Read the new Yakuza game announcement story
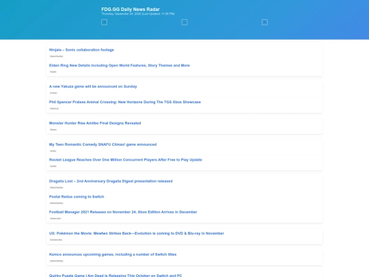The image size is (369, 277). (x=93, y=86)
